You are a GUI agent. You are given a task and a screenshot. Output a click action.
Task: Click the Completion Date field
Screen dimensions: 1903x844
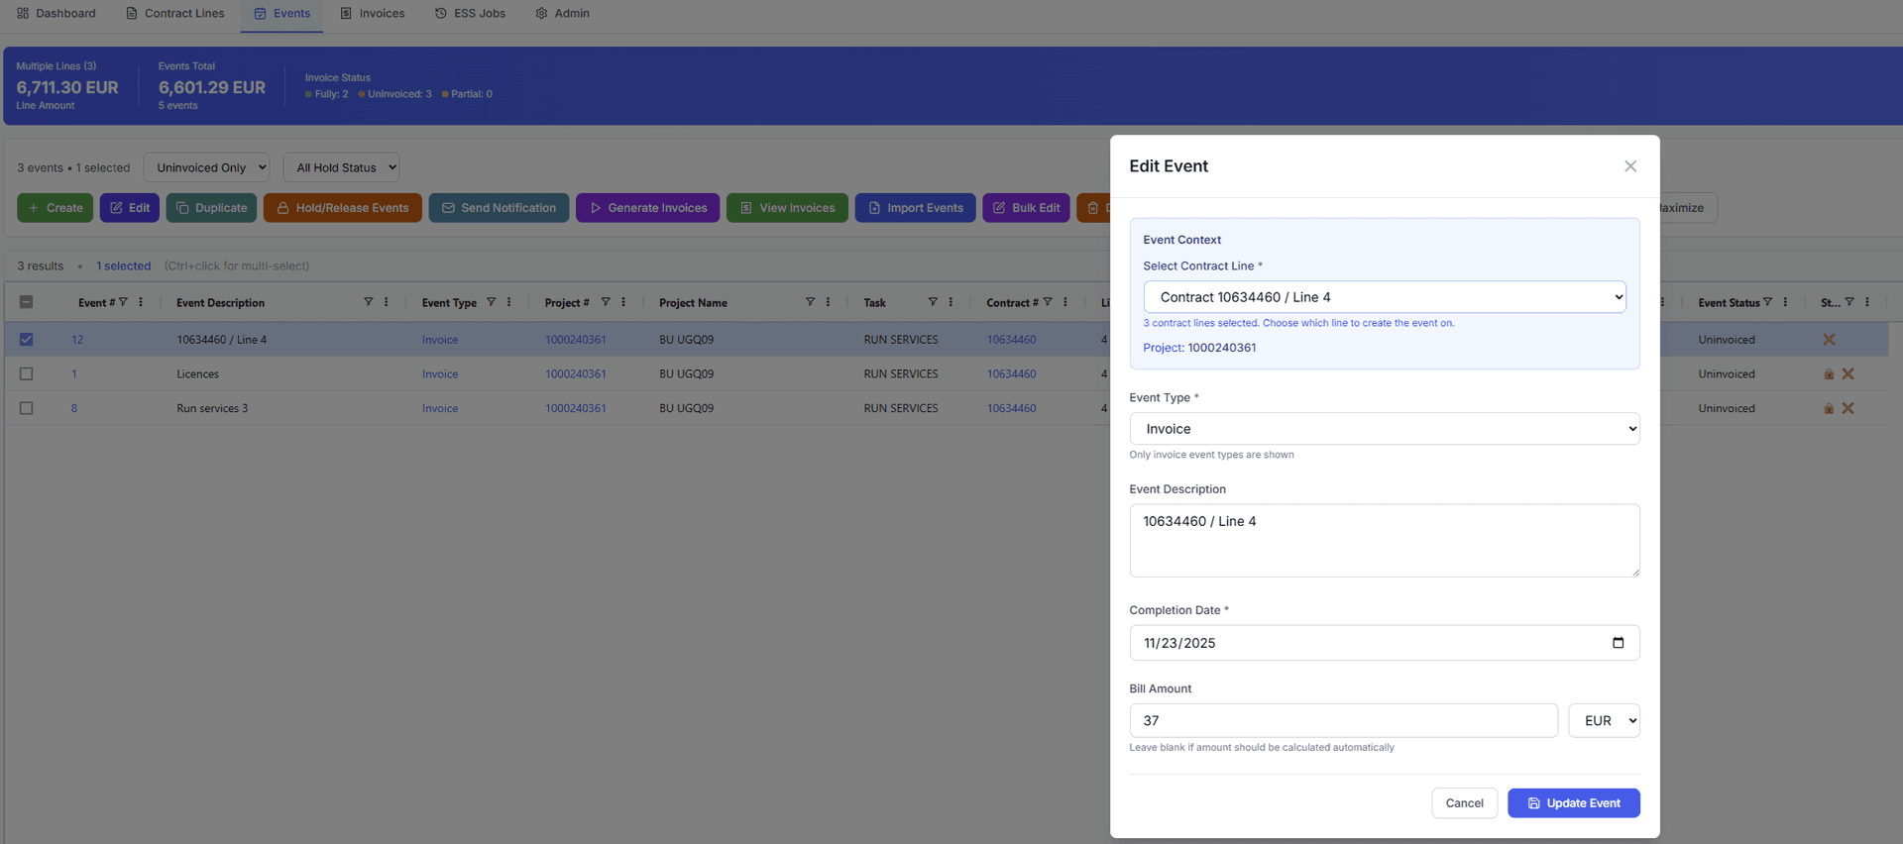[x=1384, y=643]
